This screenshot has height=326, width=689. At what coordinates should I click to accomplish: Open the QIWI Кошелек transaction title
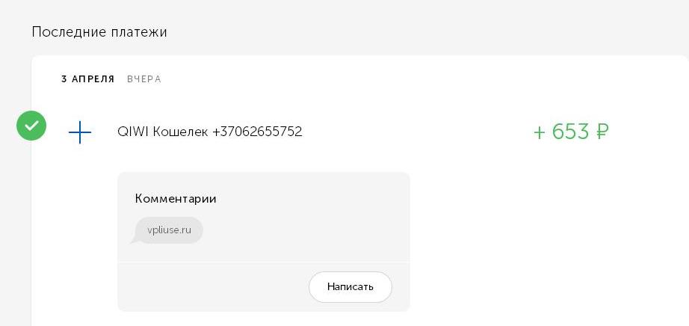click(209, 132)
